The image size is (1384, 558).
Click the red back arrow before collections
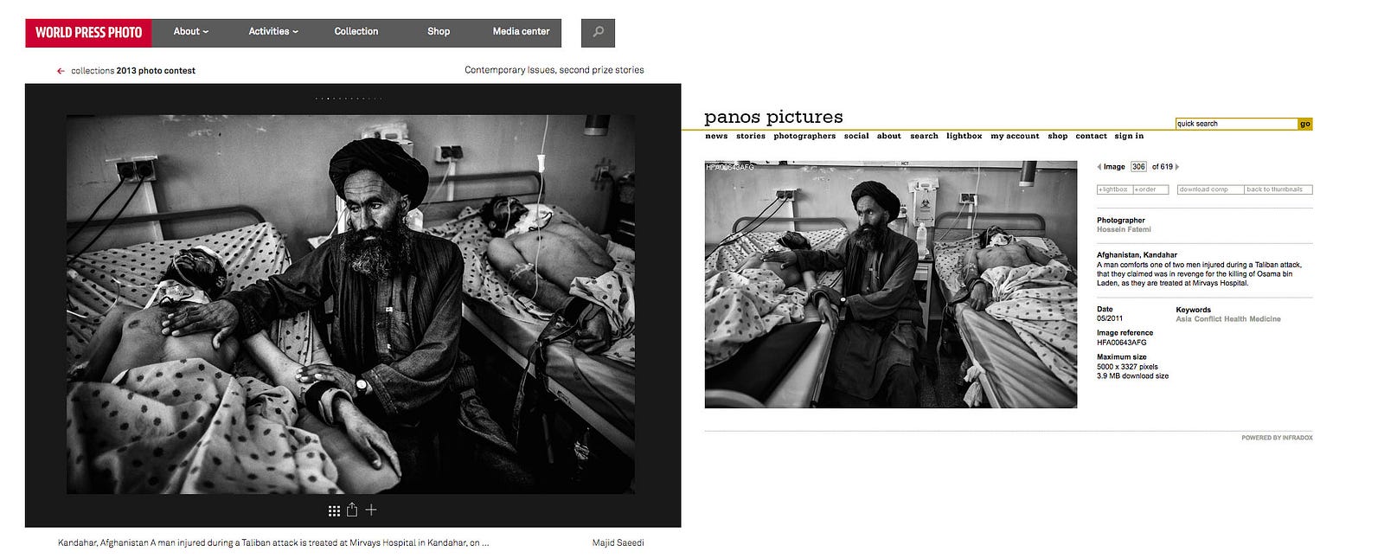point(61,71)
